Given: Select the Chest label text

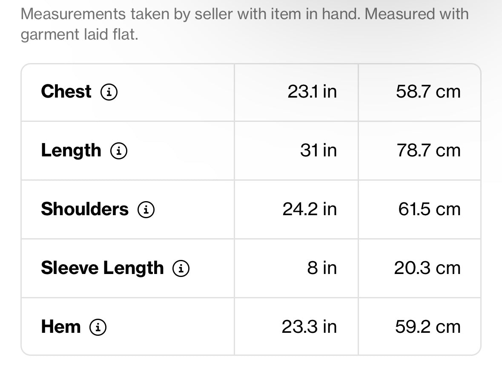Looking at the screenshot, I should (66, 92).
